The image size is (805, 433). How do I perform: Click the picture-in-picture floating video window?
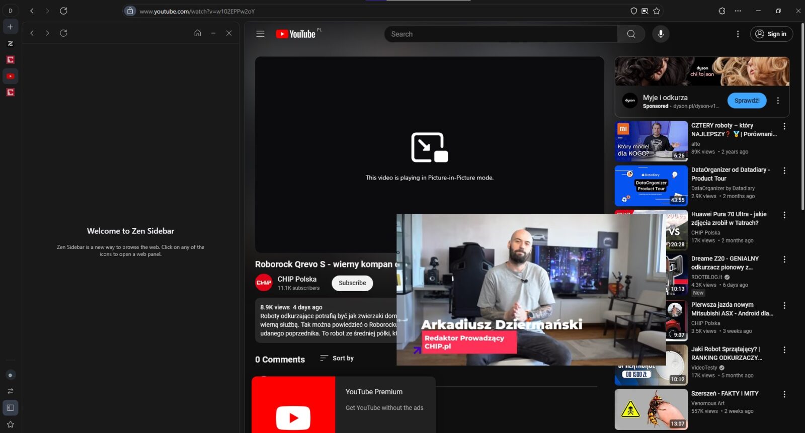[531, 290]
